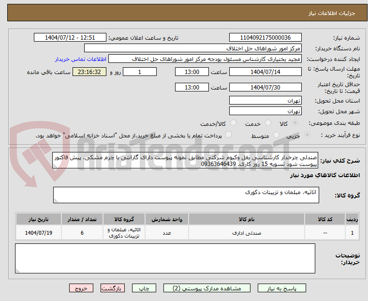The width and height of the screenshot is (368, 301).
Task: Click the استان محل تحویل field
Action: click(x=265, y=100)
